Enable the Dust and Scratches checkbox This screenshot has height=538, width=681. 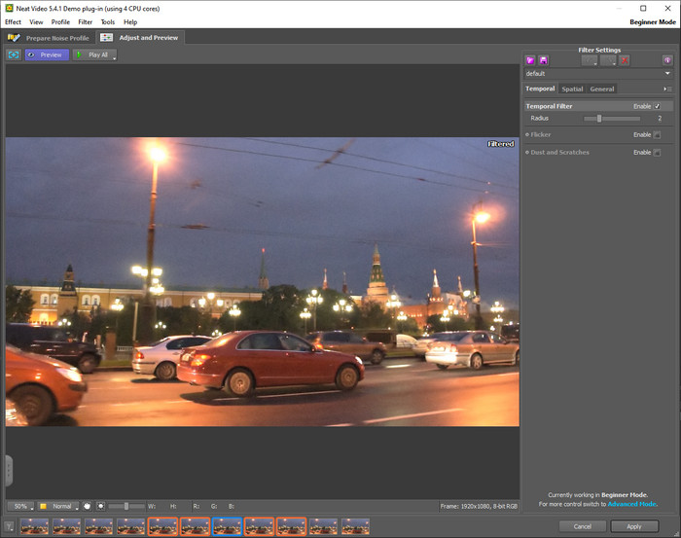[657, 153]
